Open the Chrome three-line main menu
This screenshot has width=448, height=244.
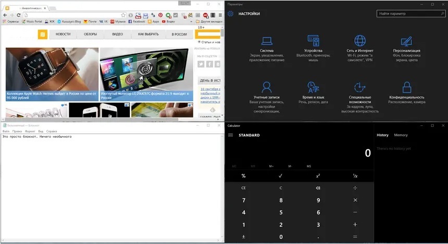tap(220, 16)
